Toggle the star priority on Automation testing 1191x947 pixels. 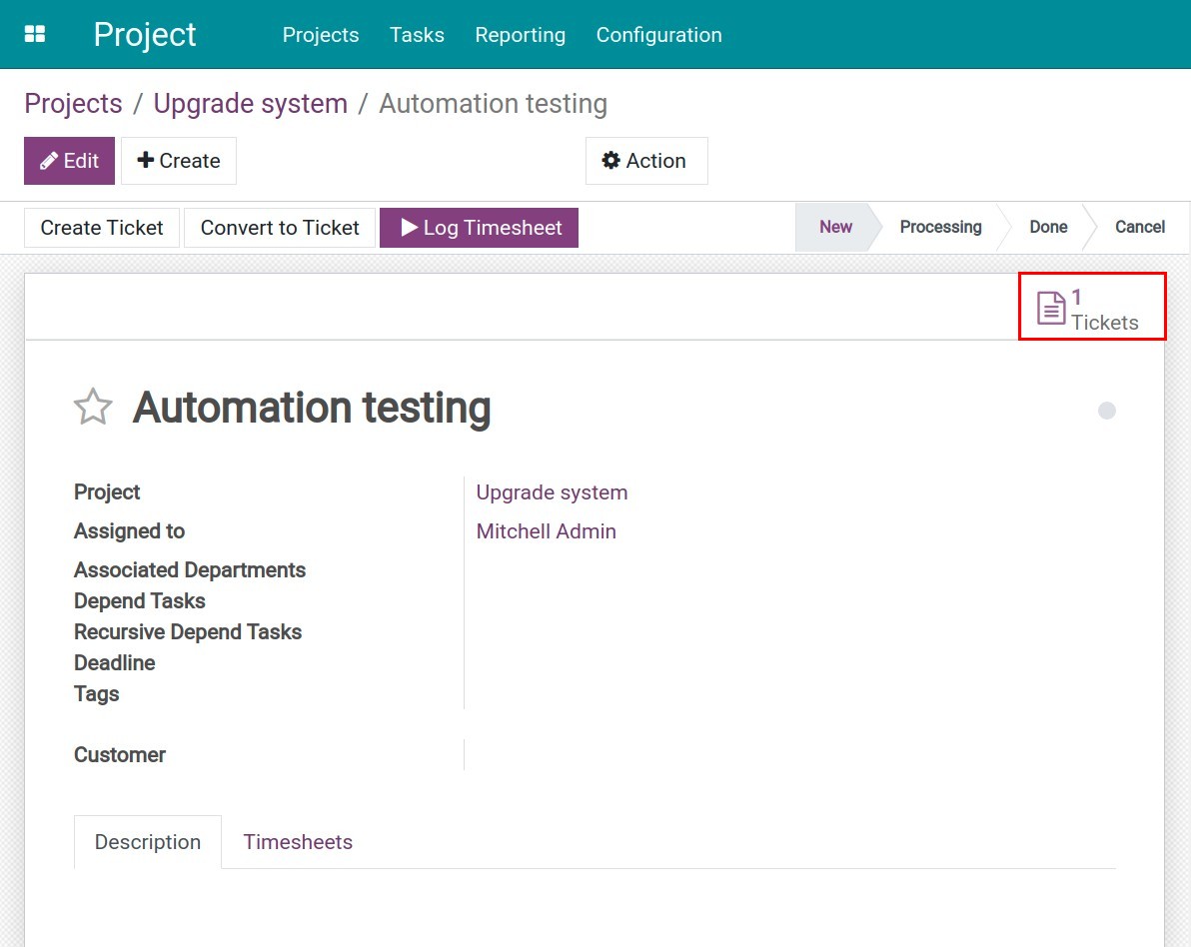click(93, 408)
